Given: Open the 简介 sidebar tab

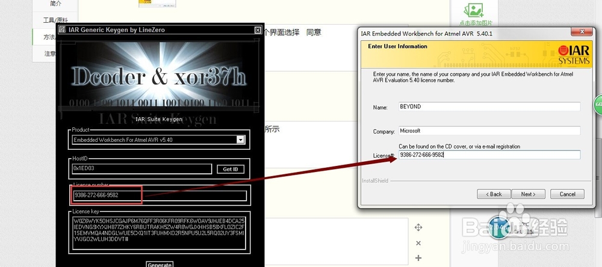Looking at the screenshot, I should tap(55, 4).
